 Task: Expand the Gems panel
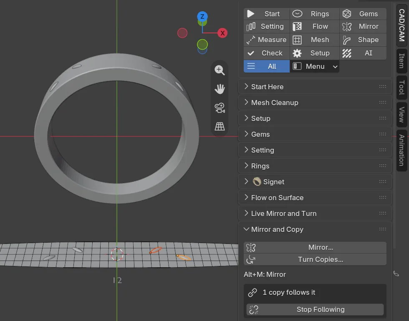315,134
